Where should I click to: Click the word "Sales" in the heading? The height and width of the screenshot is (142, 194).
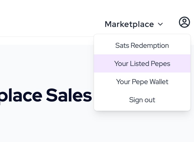click(x=69, y=95)
